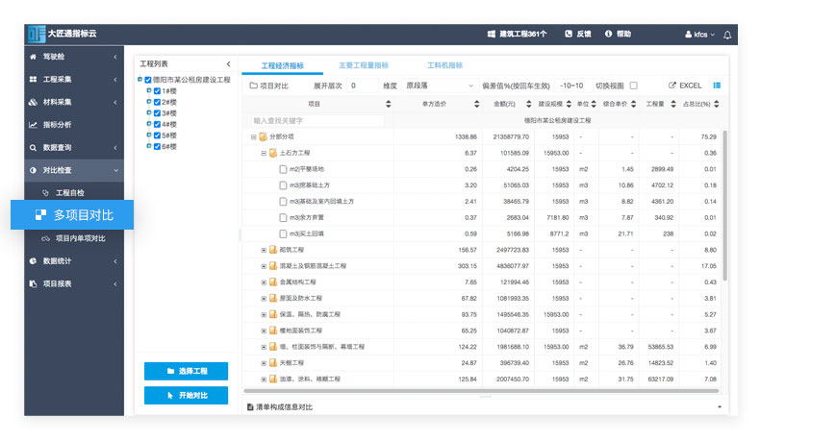Expand the 混凝土及钢筋混凝土工程 node

tap(264, 266)
